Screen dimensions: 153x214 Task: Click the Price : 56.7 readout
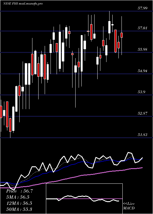pyautogui.click(x=20, y=191)
